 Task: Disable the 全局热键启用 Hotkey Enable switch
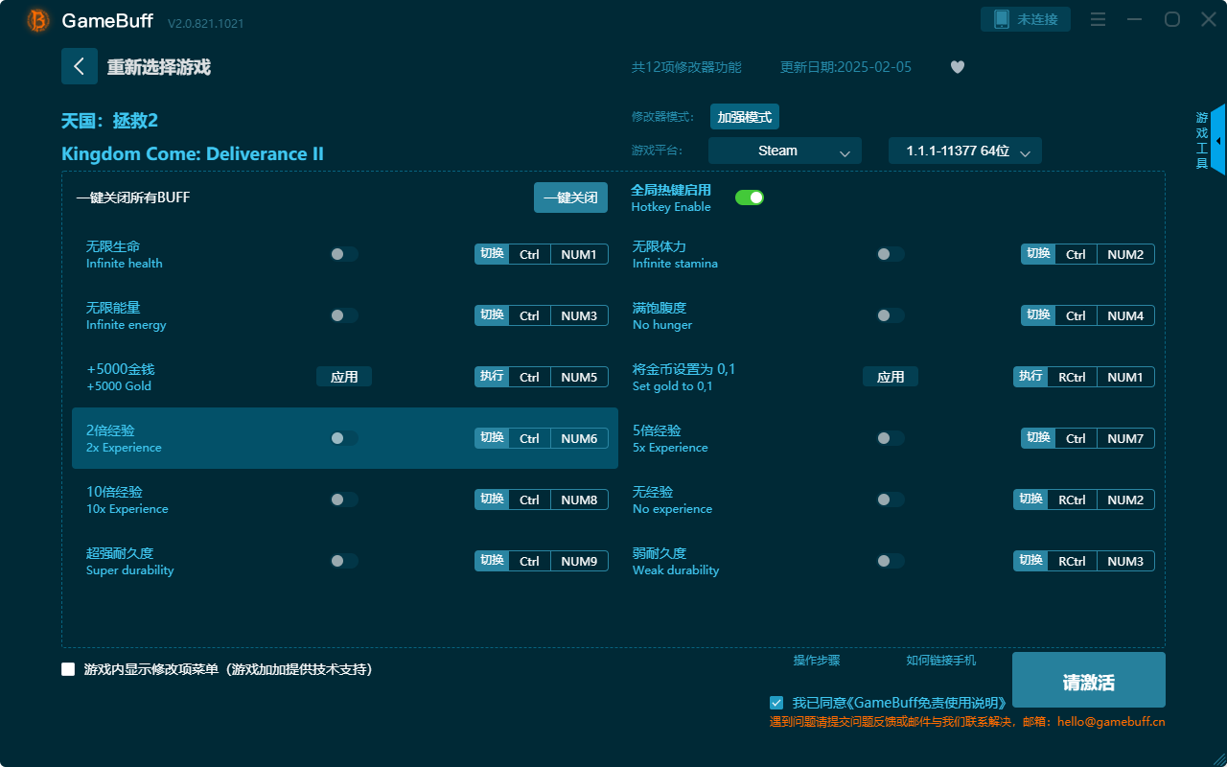(749, 197)
